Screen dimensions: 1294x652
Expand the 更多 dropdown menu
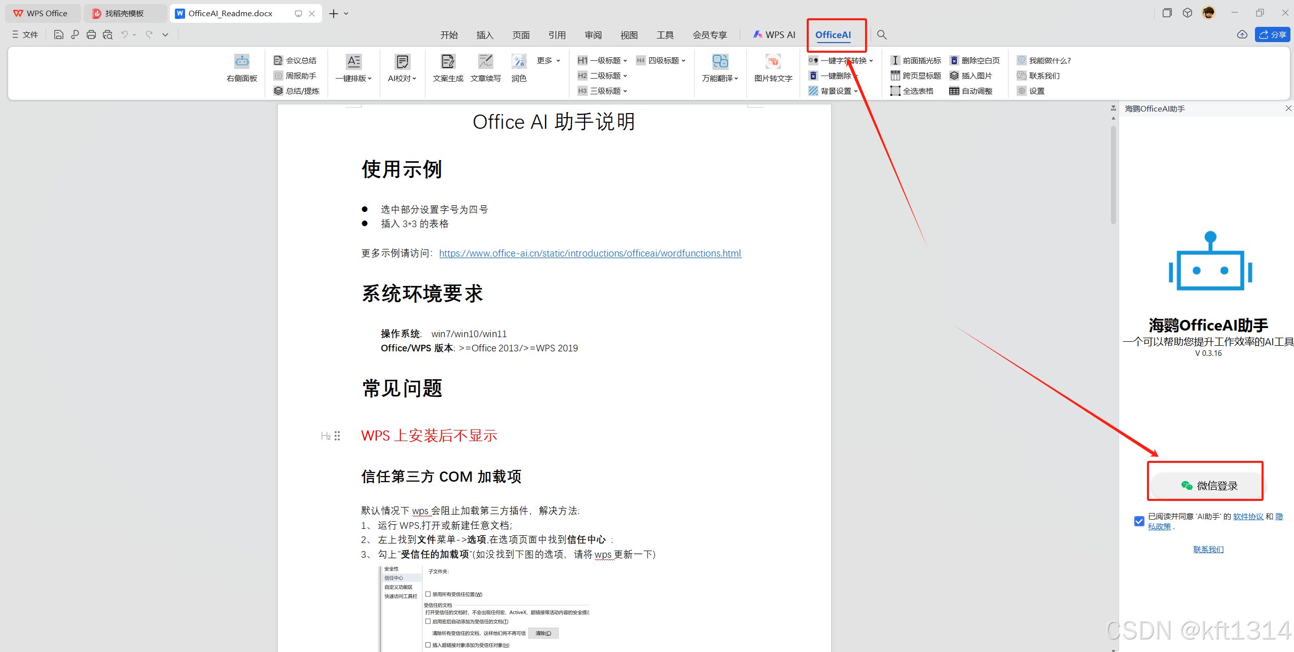(x=548, y=60)
